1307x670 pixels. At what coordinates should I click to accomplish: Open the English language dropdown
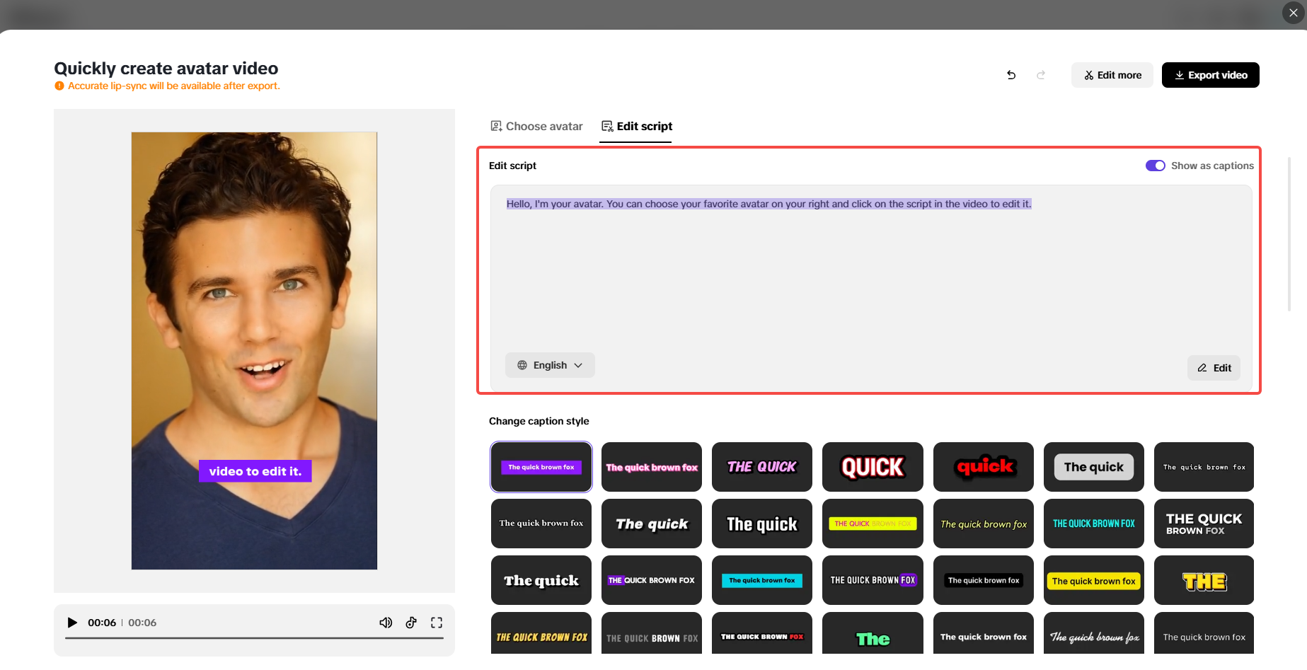coord(550,365)
